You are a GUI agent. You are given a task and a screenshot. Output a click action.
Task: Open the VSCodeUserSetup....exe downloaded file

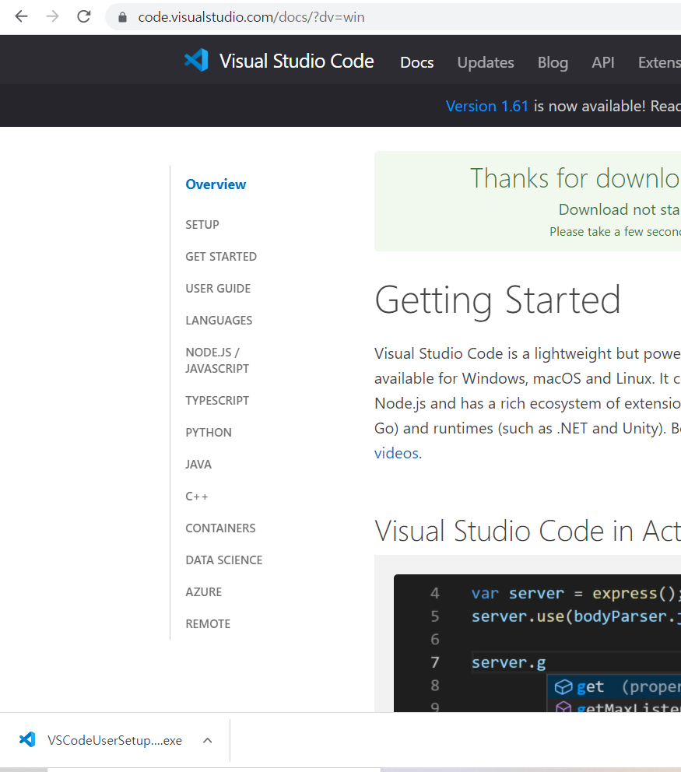coord(114,740)
